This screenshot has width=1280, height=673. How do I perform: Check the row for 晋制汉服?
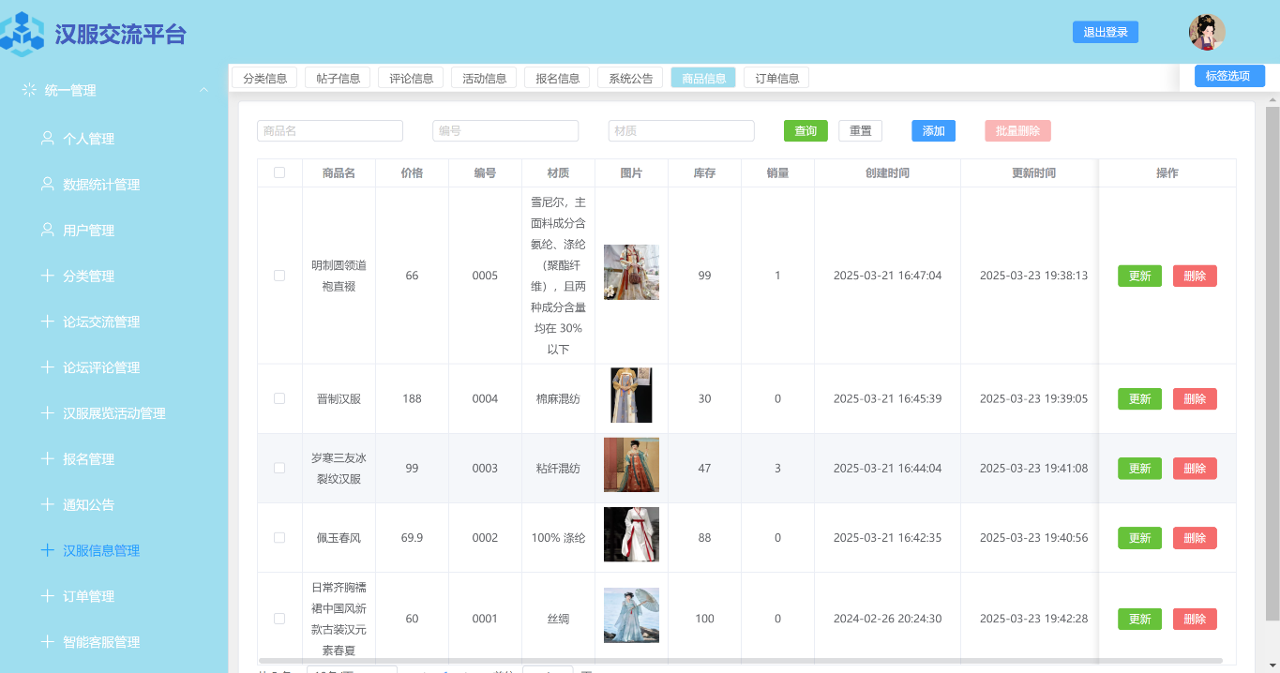[279, 398]
